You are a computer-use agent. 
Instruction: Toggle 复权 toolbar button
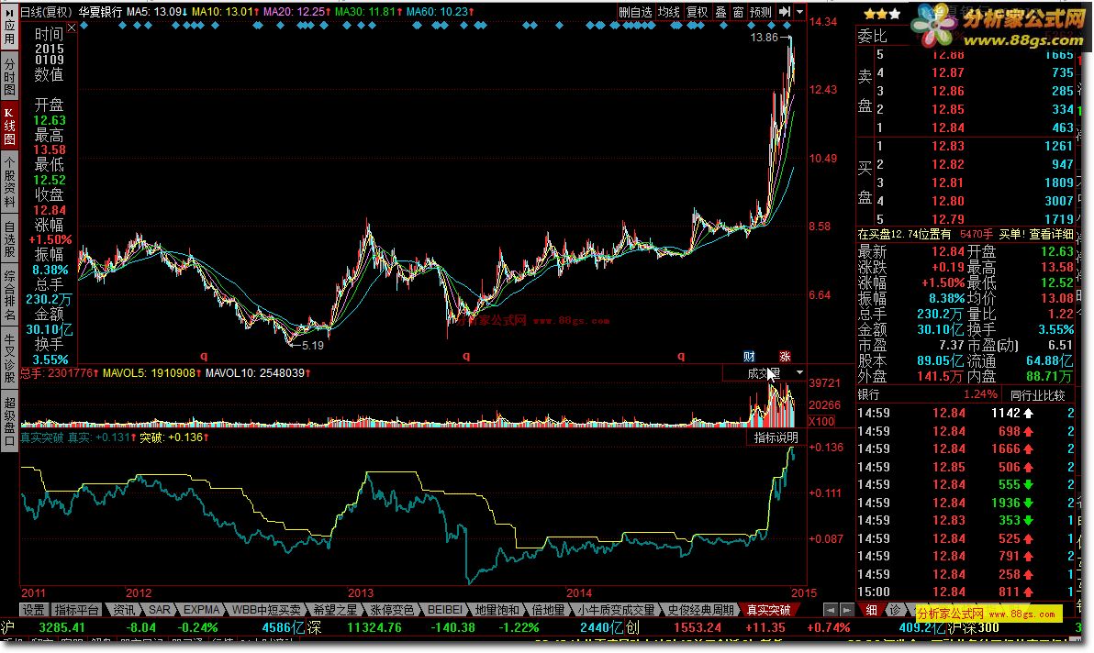point(697,12)
